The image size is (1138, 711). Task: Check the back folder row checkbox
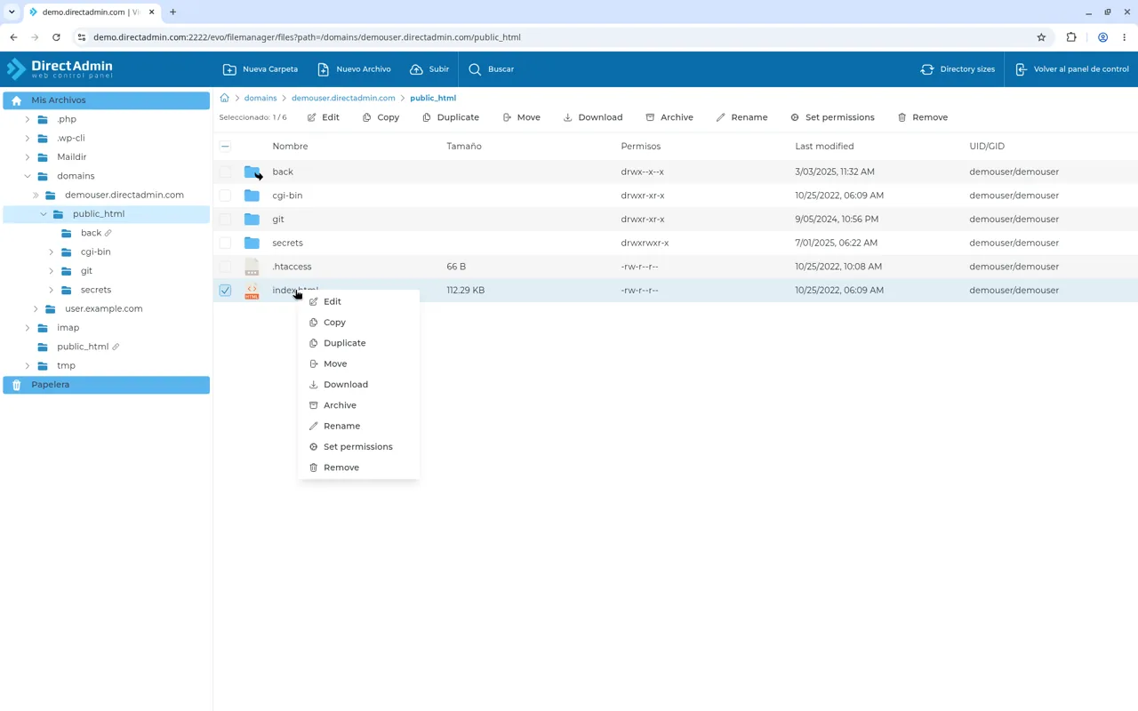225,172
